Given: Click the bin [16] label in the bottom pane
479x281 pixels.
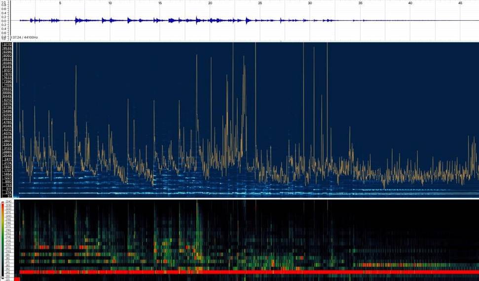Looking at the screenshot, I should point(8,230).
